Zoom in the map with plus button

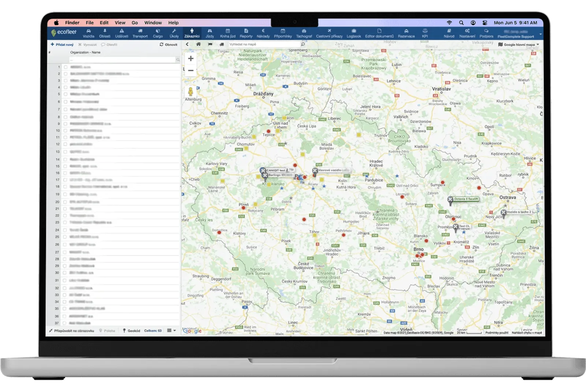[190, 59]
